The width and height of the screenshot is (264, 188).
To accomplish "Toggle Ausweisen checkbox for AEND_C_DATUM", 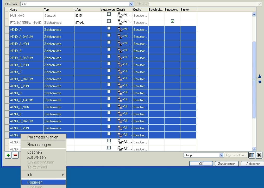I will pos(109,77).
